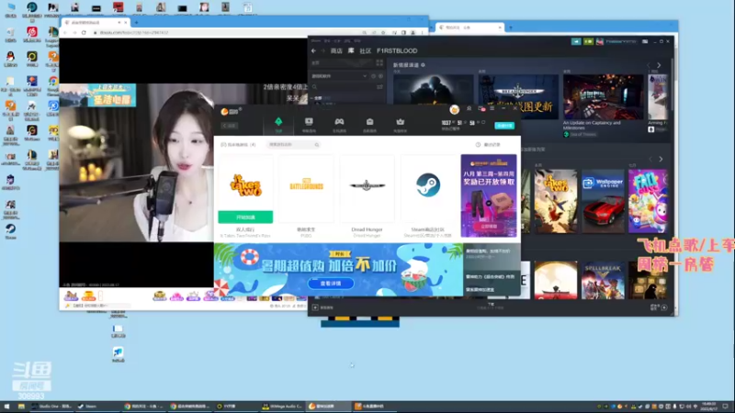Expand the games and software filter dropdown
Screen dimensions: 735x413
click(x=364, y=76)
